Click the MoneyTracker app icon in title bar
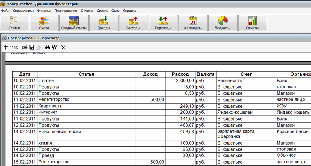311x166 pixels. pos(3,4)
